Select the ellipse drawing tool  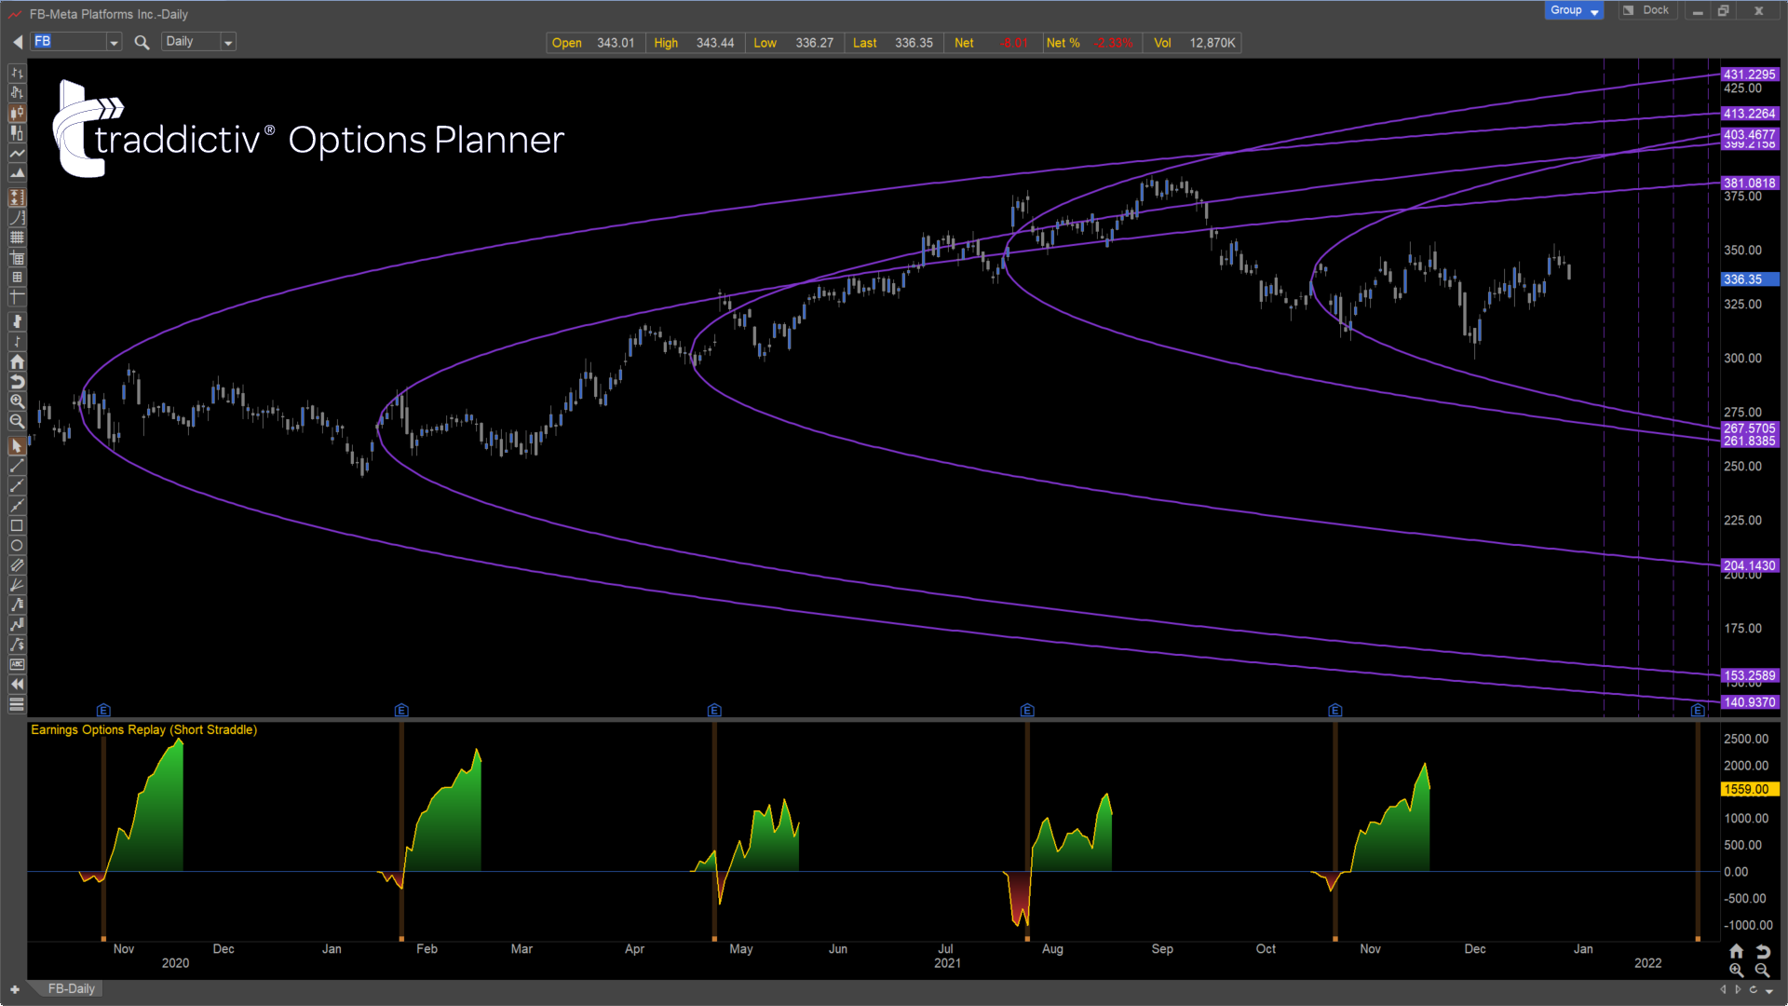tap(17, 546)
